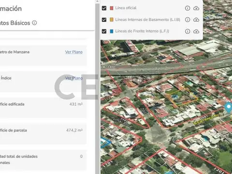Click the blue location pin on map
The width and height of the screenshot is (232, 174).
click(x=229, y=107)
